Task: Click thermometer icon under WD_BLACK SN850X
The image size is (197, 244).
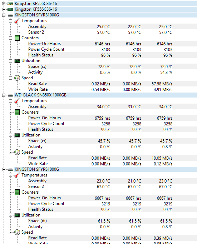Action: coord(17,101)
